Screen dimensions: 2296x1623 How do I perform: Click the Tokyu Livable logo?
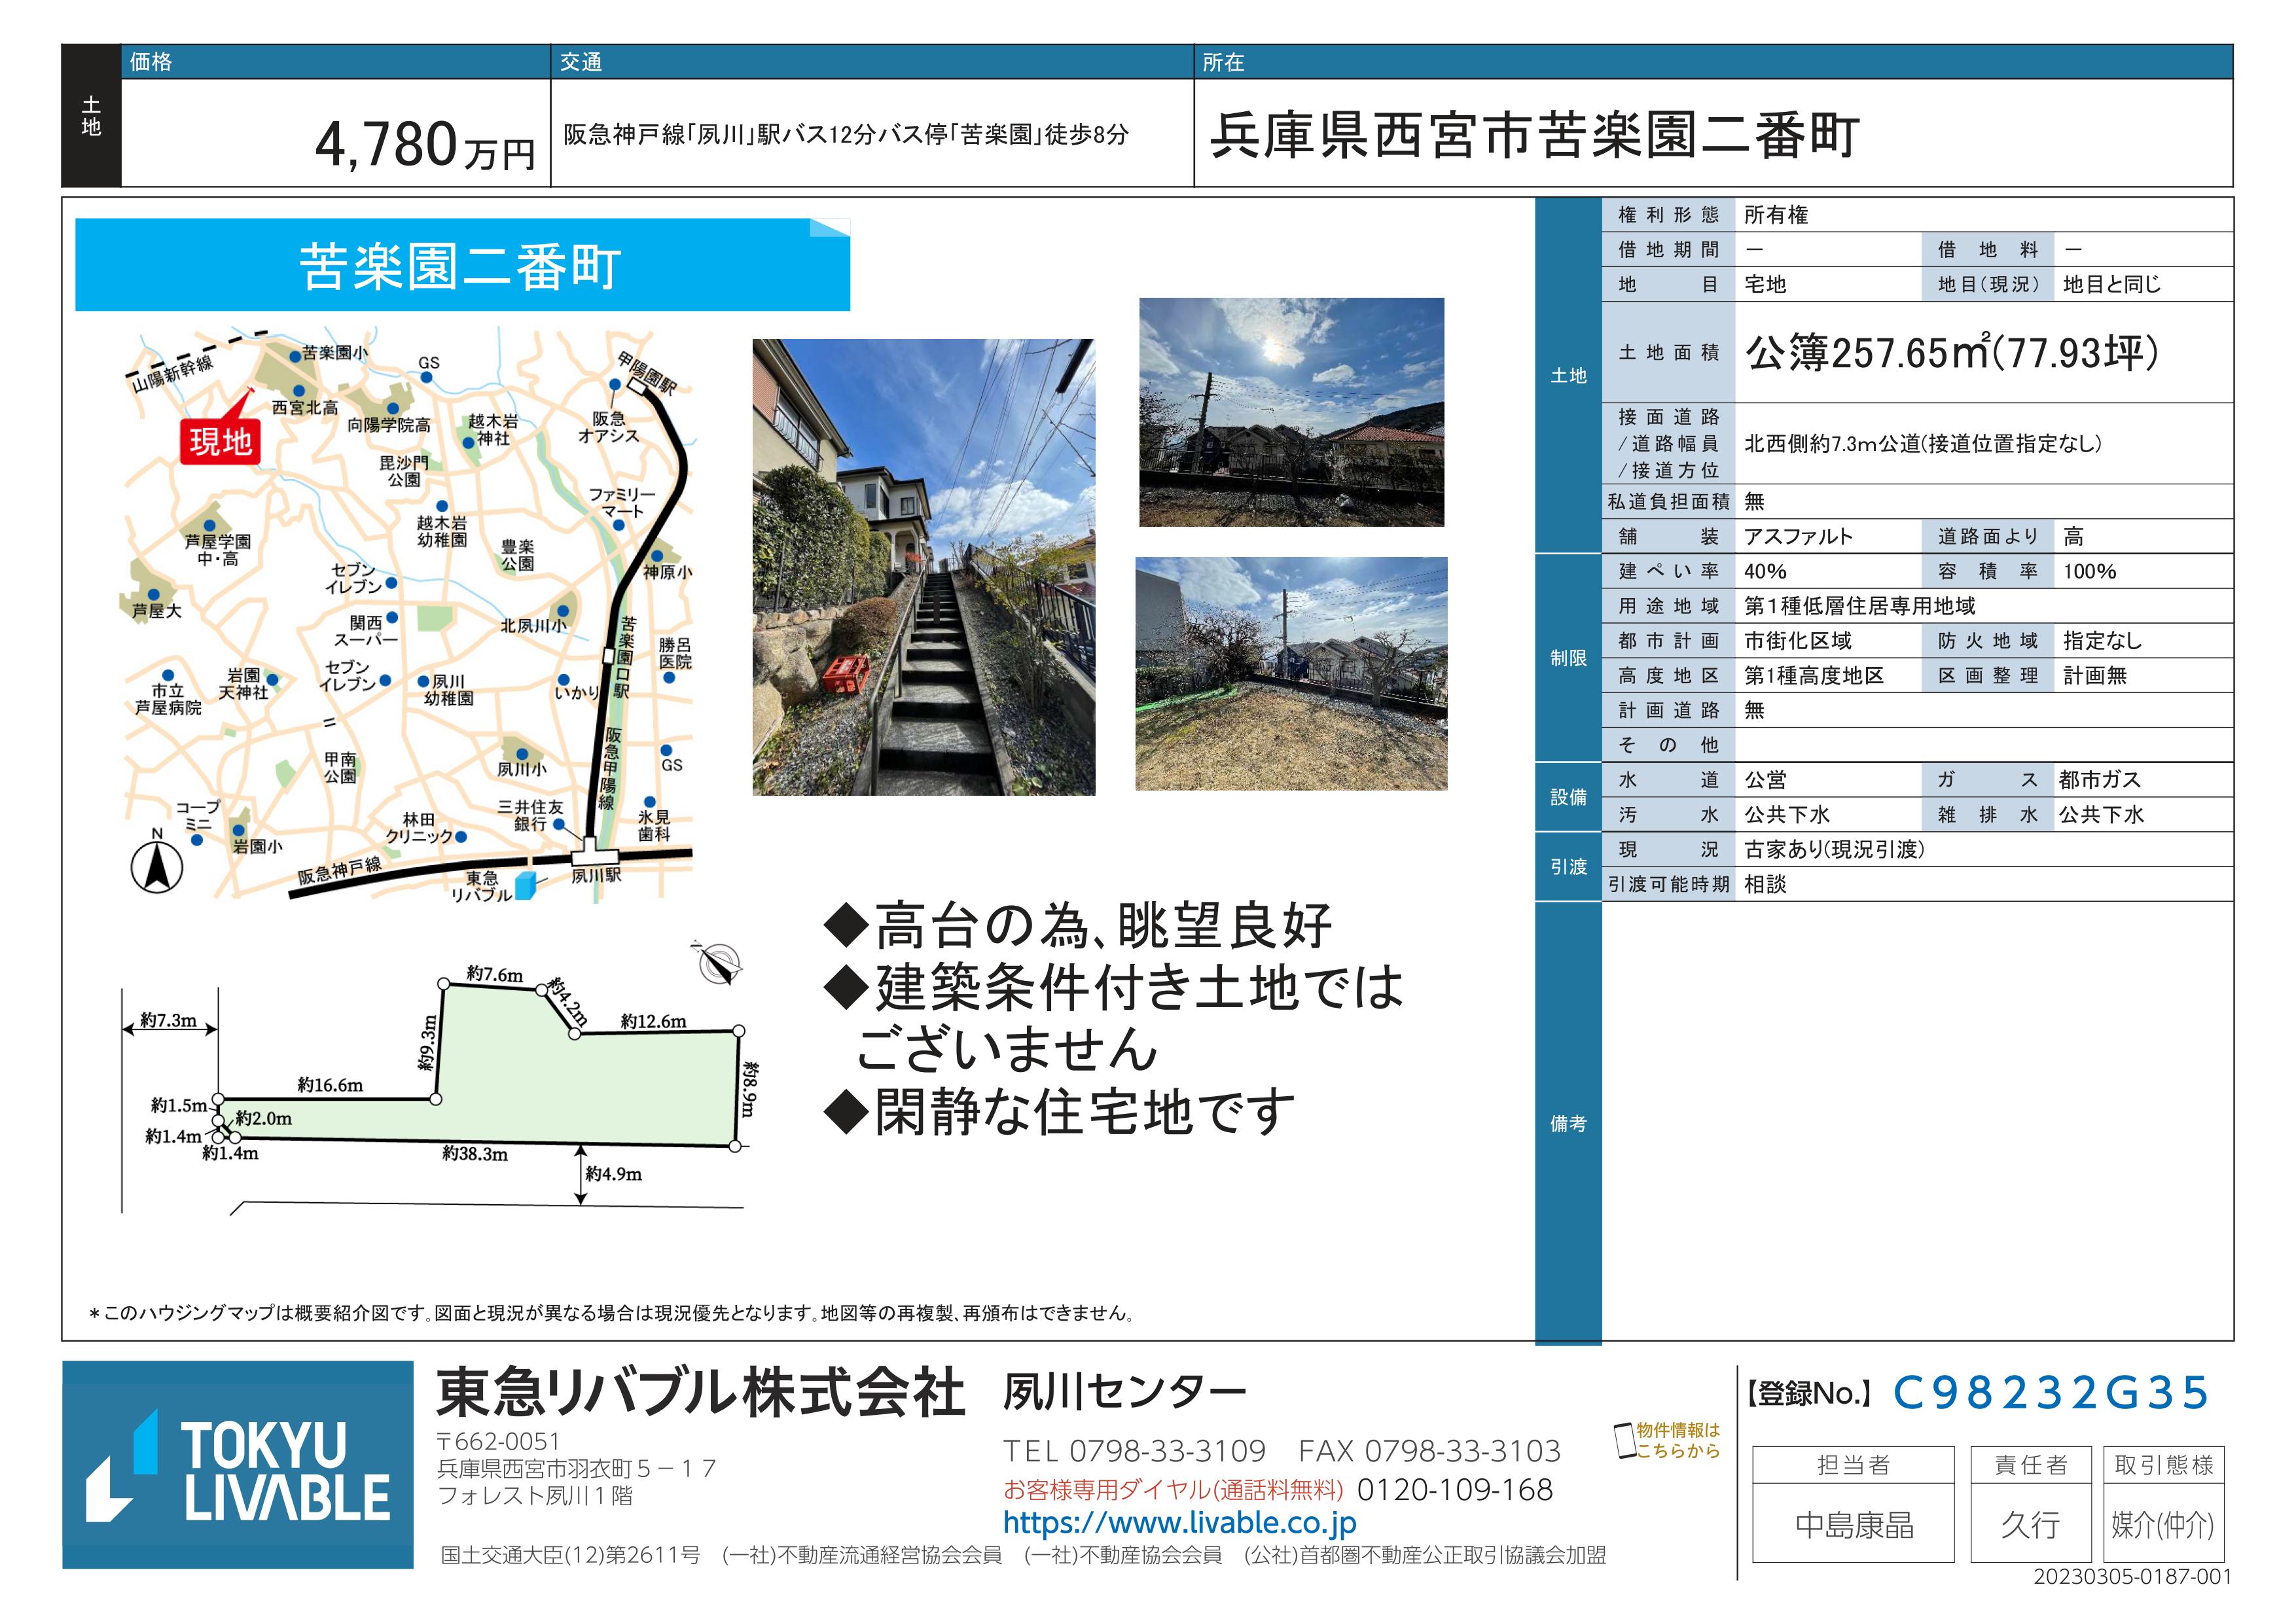pyautogui.click(x=238, y=1464)
